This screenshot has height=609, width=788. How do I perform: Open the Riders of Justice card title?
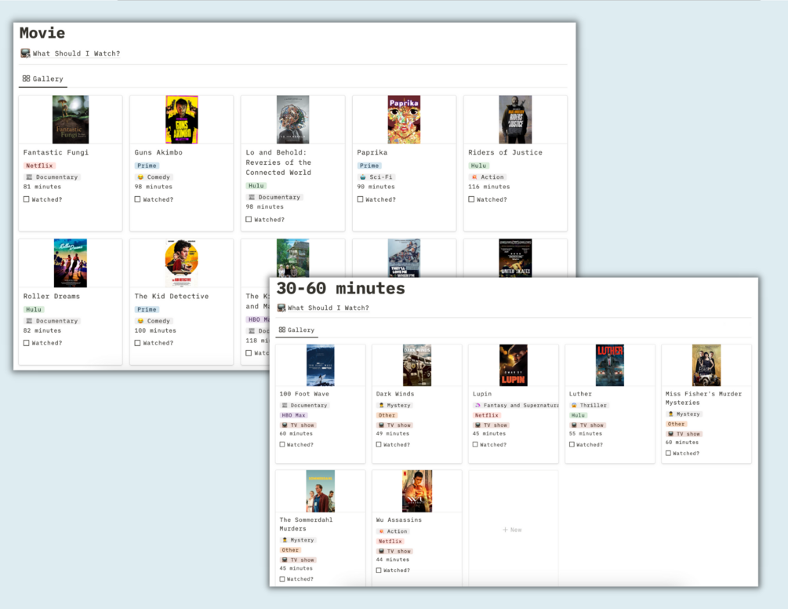point(505,152)
